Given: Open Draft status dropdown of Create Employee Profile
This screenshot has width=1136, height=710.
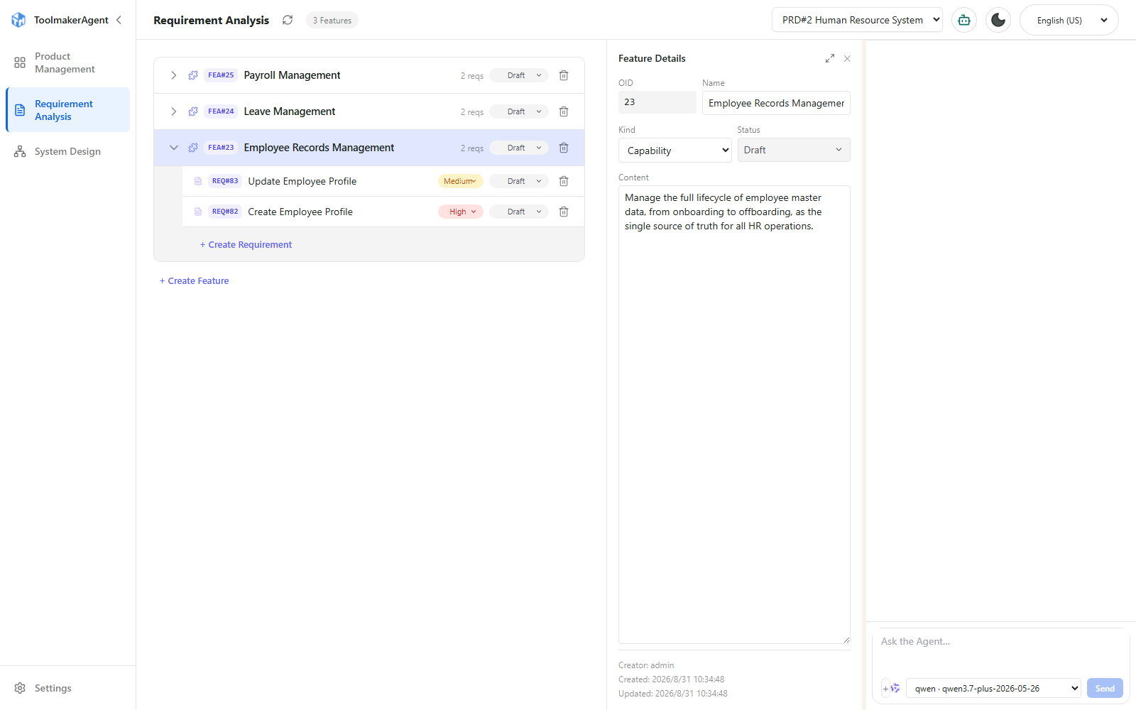Looking at the screenshot, I should click(519, 212).
